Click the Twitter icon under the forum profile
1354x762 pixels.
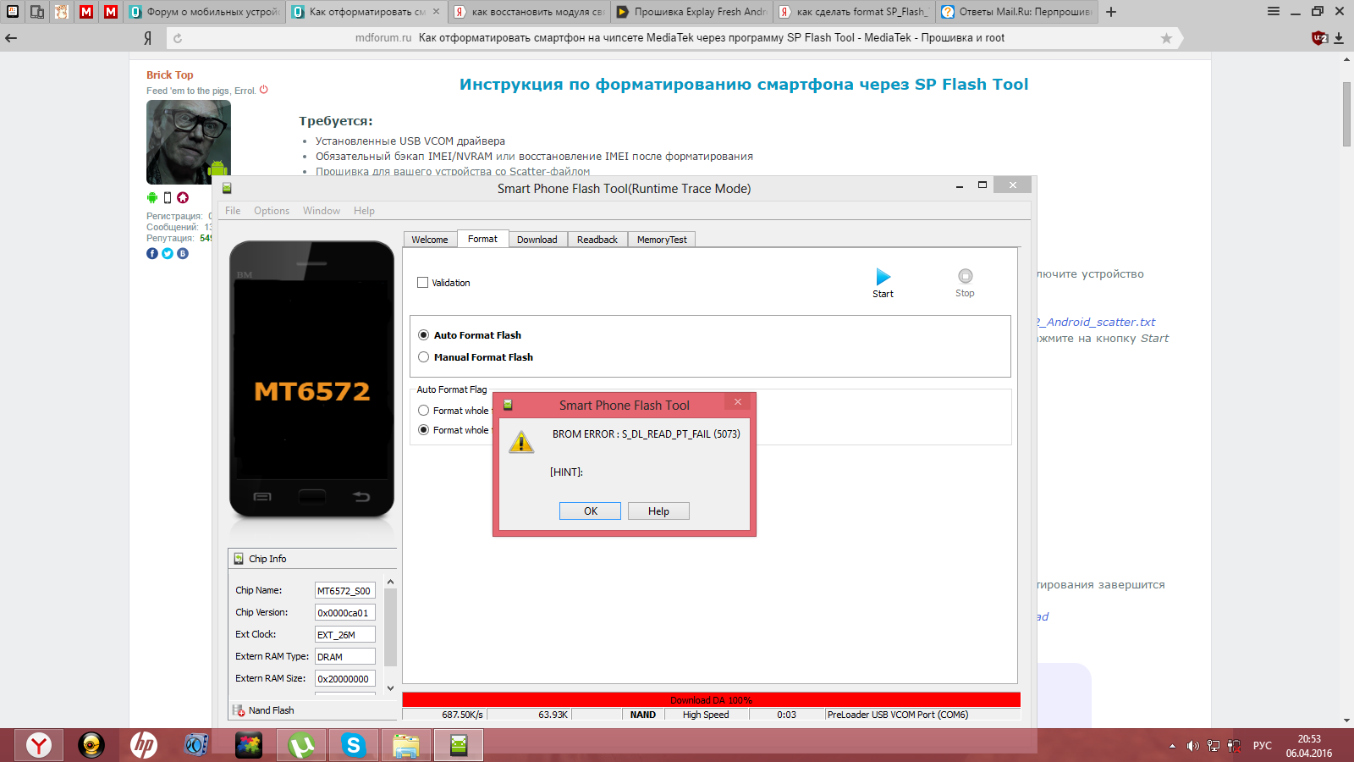(x=168, y=253)
